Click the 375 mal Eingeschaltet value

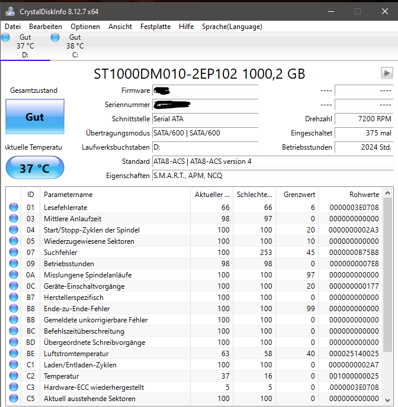(x=364, y=133)
